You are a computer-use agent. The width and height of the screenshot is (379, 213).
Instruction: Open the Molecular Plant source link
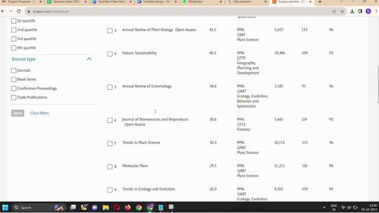click(135, 166)
